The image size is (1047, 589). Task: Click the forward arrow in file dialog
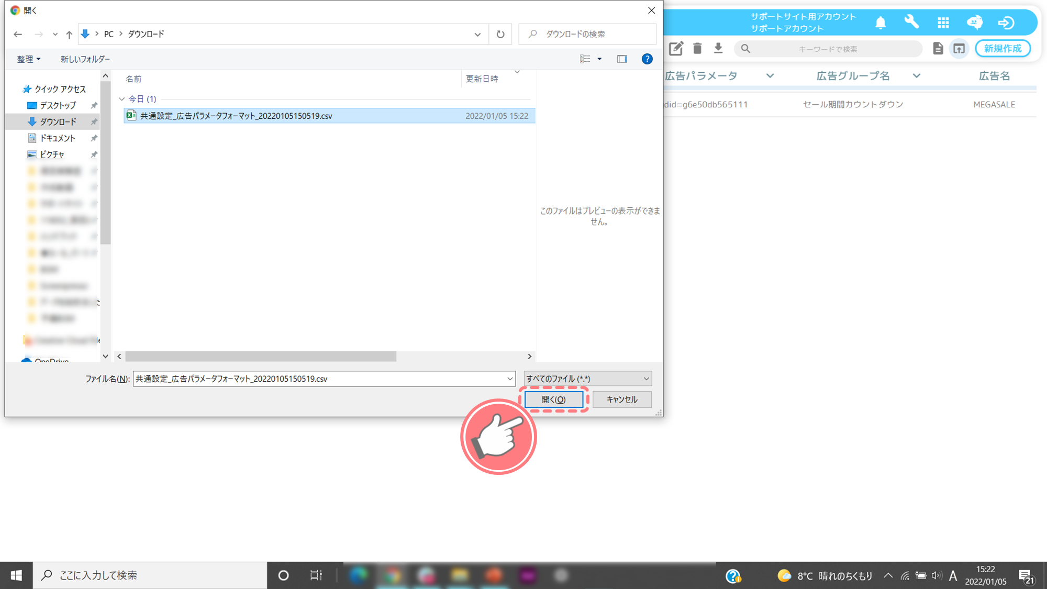click(x=39, y=34)
